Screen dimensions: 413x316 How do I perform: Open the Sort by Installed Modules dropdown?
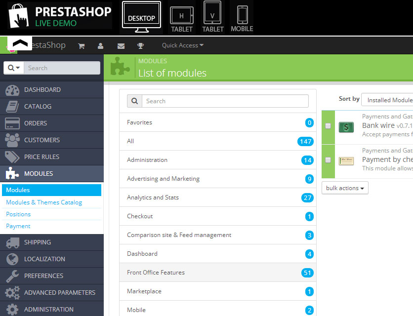coord(387,100)
